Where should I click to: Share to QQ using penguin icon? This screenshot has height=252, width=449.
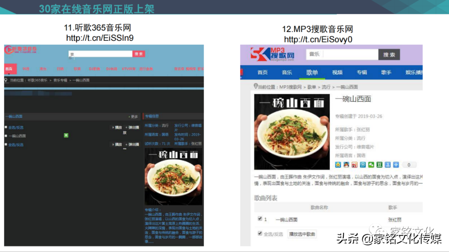pyautogui.click(x=346, y=165)
